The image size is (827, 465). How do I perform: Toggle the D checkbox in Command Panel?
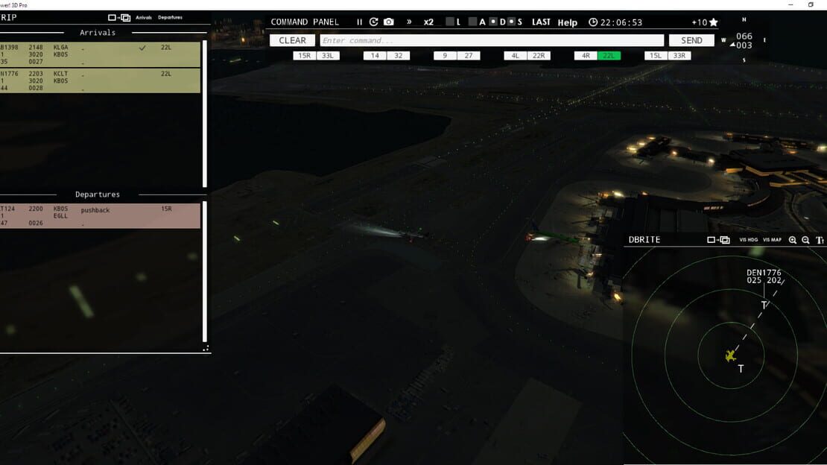[493, 22]
